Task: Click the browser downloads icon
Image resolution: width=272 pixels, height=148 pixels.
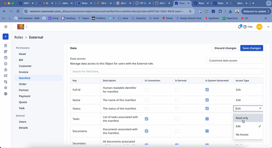Action: pyautogui.click(x=230, y=11)
